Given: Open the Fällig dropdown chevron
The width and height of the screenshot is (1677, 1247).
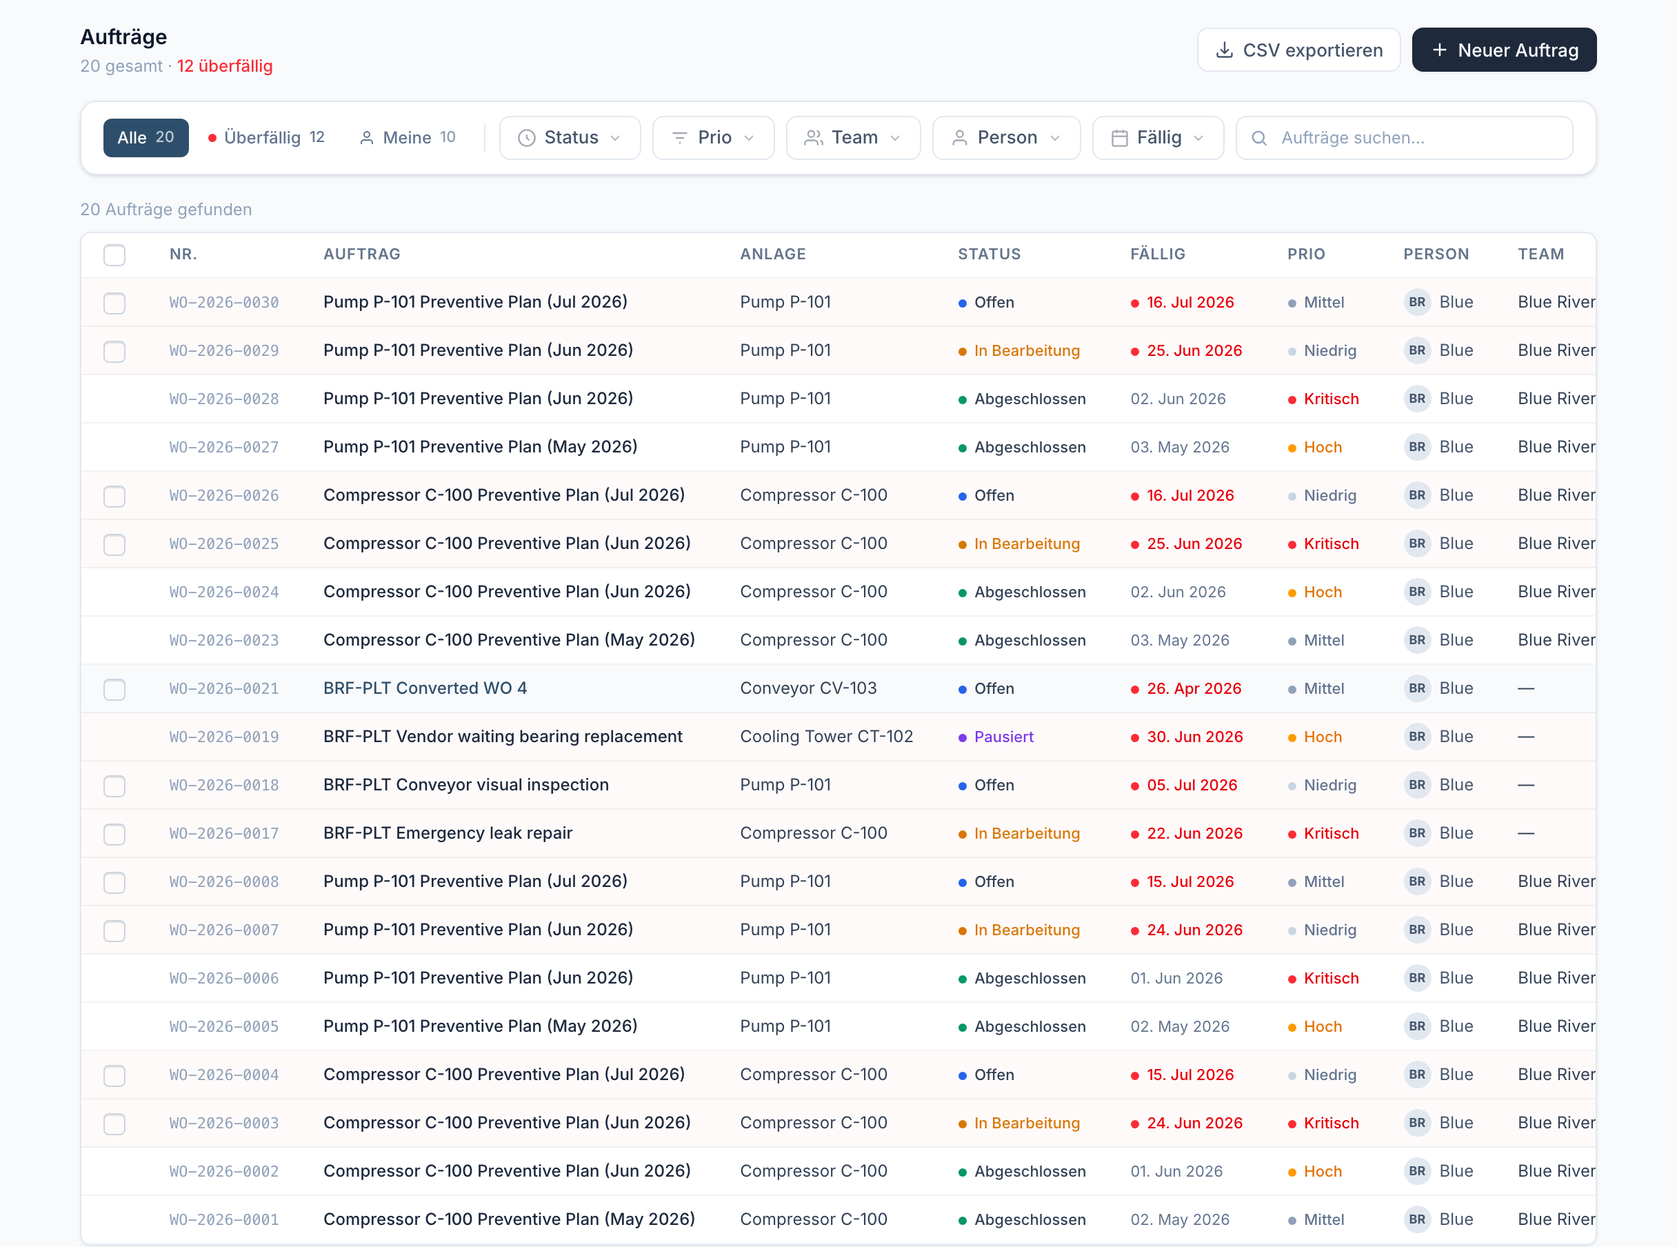Looking at the screenshot, I should click(1198, 137).
